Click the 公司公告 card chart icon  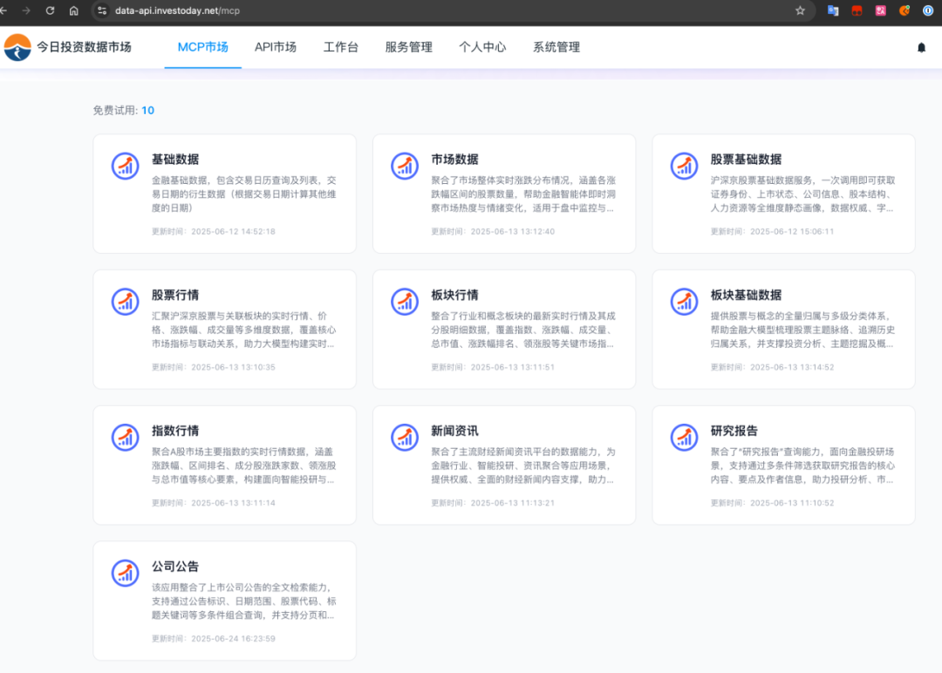tap(125, 573)
